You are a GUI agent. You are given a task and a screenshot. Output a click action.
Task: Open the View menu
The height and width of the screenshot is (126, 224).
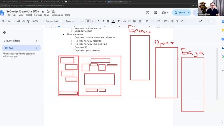click(21, 15)
